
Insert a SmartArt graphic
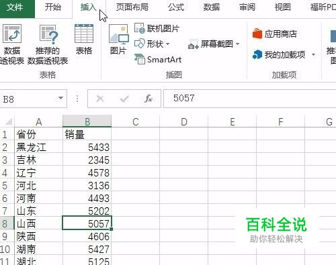click(158, 60)
